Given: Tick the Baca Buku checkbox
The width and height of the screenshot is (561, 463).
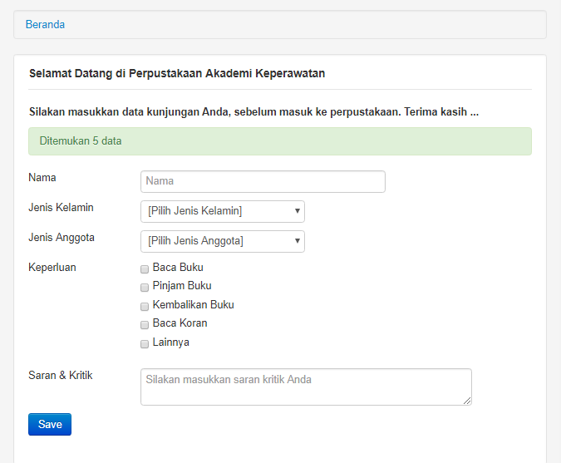Looking at the screenshot, I should tap(145, 268).
